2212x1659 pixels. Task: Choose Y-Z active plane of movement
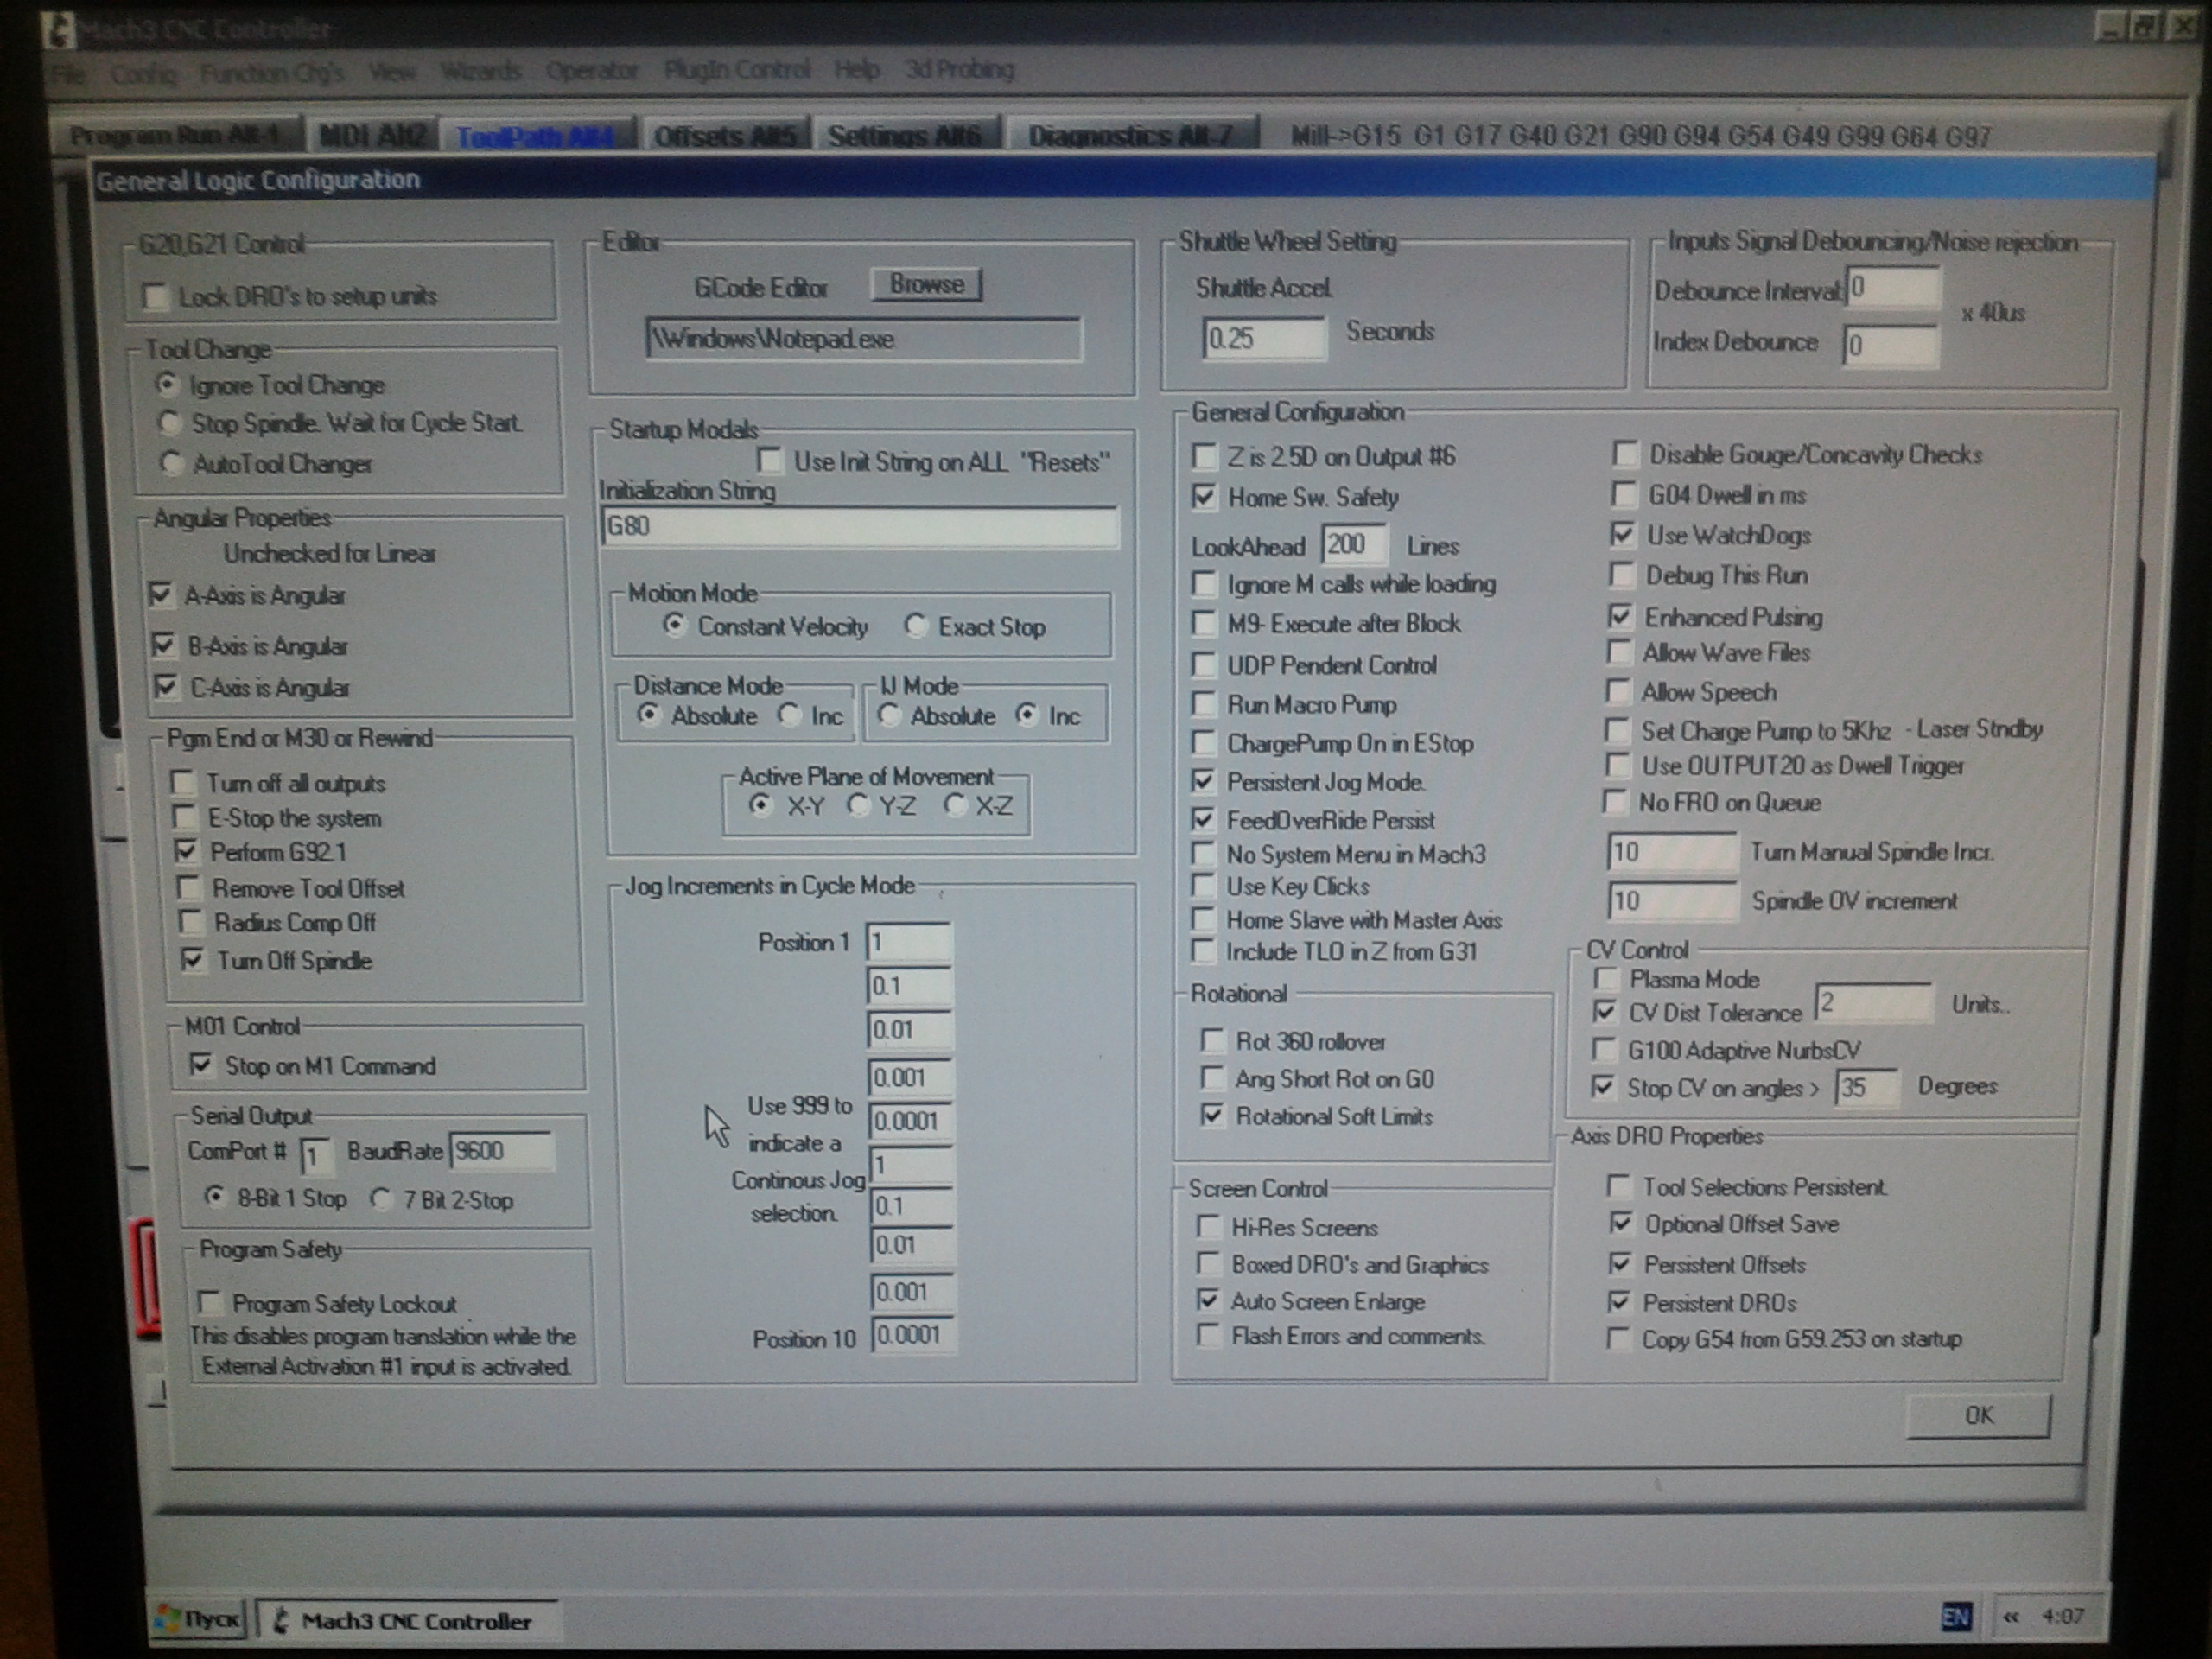point(858,805)
